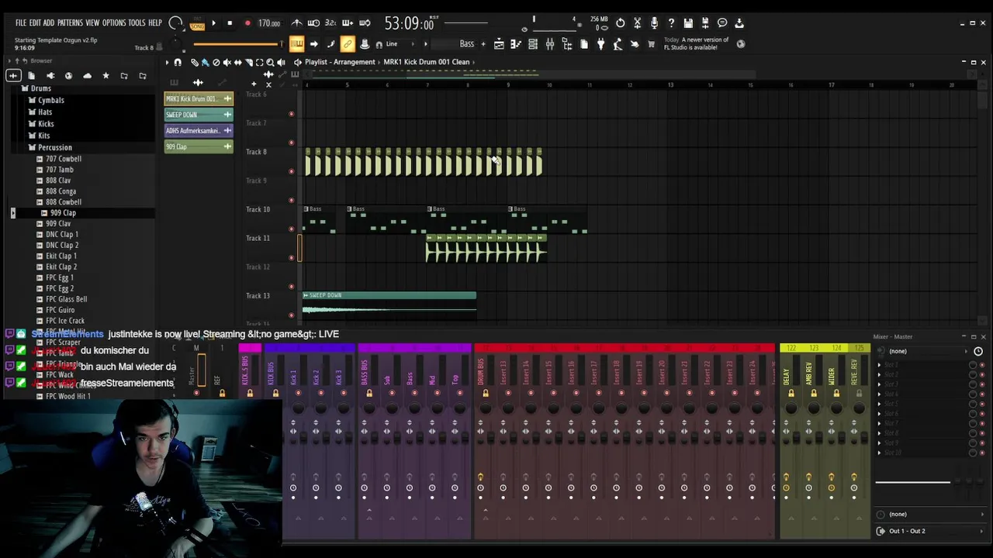
Task: Select 909 Clap clip in picker
Action: 199,146
